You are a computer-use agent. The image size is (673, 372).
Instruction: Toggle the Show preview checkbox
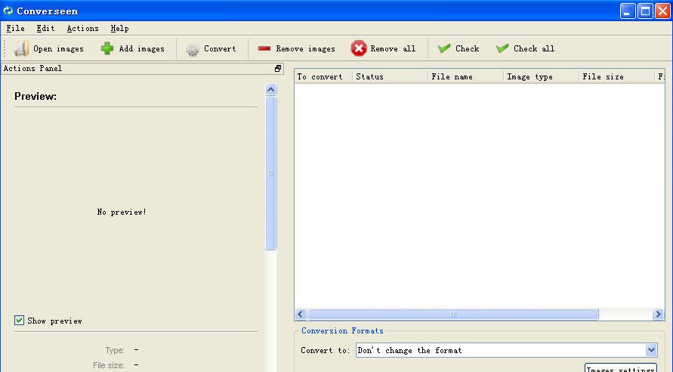19,321
